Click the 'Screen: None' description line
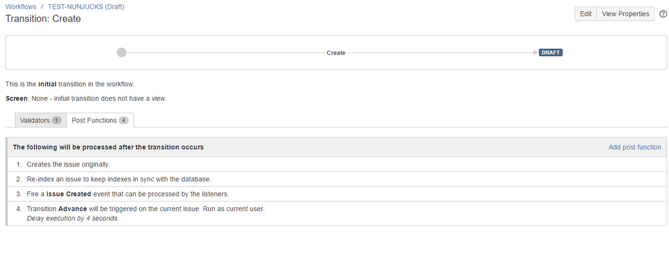669x254 pixels. 86,98
